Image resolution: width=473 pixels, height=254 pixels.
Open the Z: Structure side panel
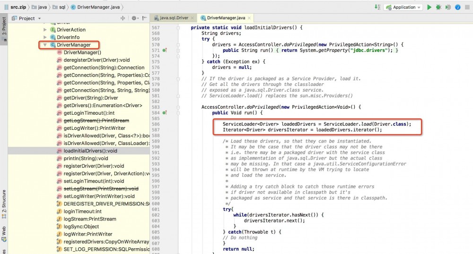click(x=4, y=204)
